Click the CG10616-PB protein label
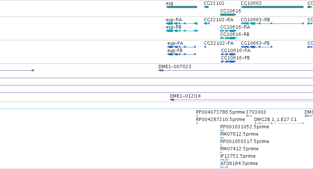The height and width of the screenshot is (169, 313). pyautogui.click(x=235, y=58)
